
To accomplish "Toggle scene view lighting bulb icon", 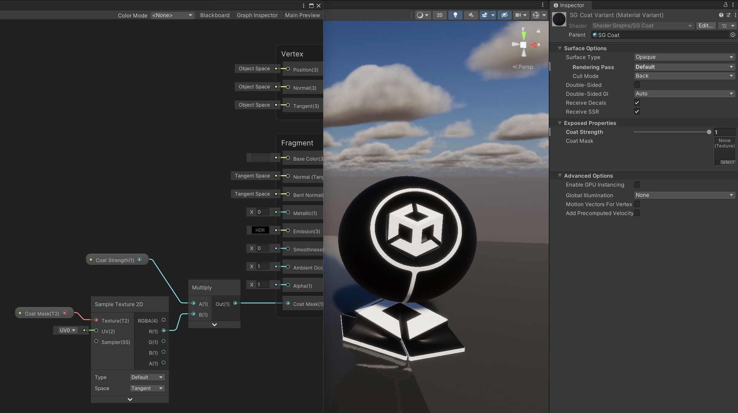I will point(455,15).
